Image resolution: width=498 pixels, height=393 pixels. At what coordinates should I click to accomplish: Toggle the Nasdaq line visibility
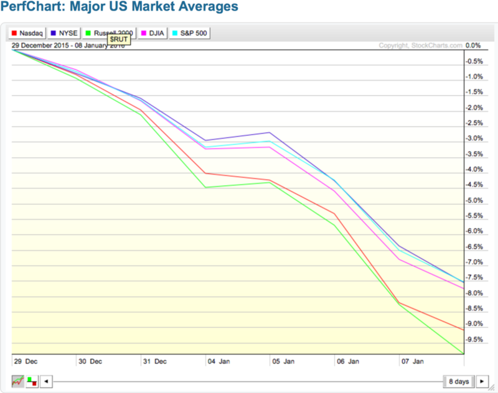click(x=27, y=32)
